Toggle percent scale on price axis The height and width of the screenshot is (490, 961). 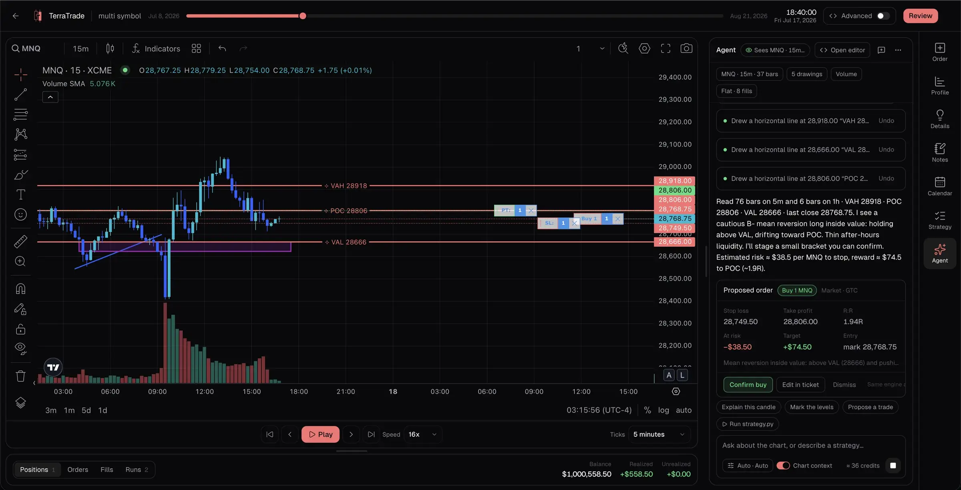click(647, 410)
